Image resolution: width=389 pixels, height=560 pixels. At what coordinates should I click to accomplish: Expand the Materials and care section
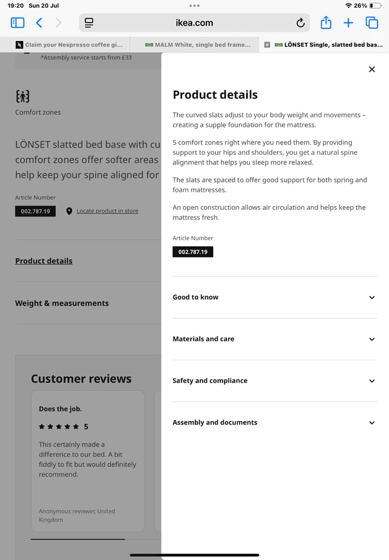[x=275, y=339]
